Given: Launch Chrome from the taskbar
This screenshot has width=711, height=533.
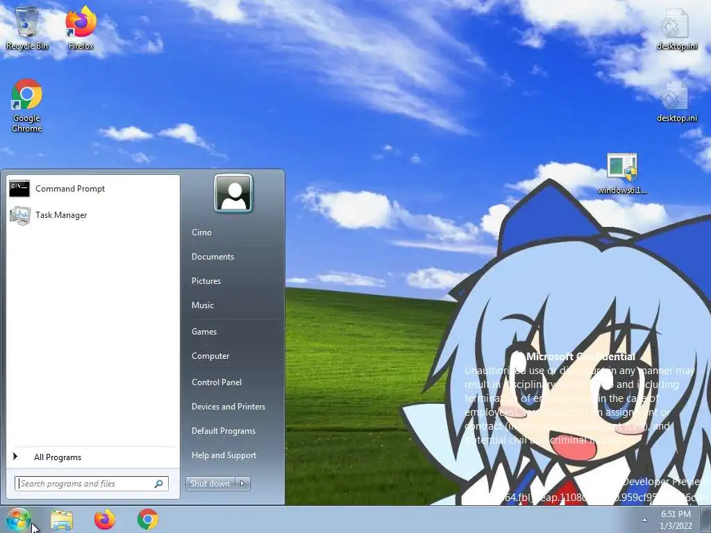Looking at the screenshot, I should click(x=148, y=519).
